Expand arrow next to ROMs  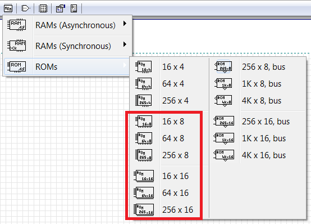pos(125,65)
